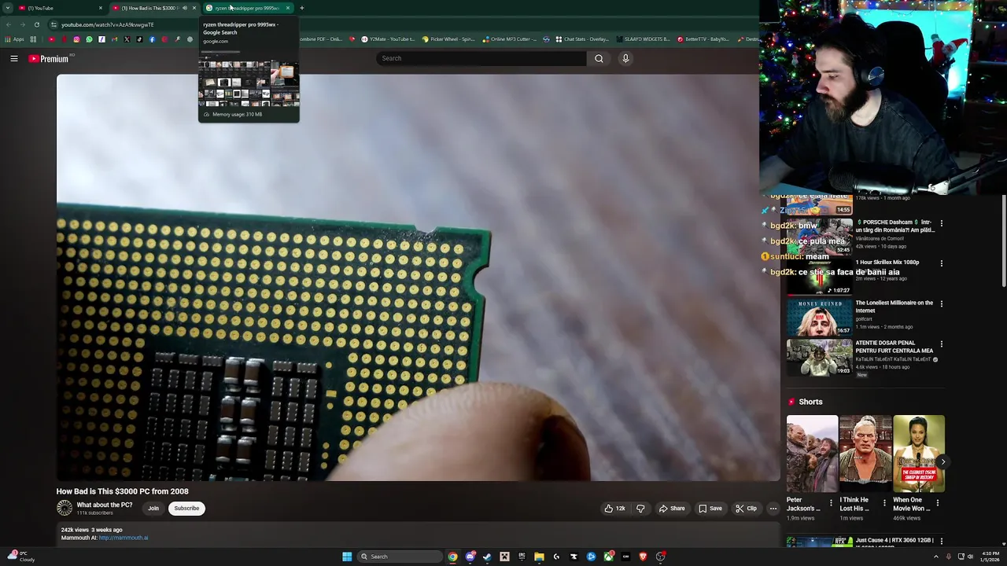Open options for PORSCHE Dashcam video
1007x566 pixels.
[x=941, y=223]
